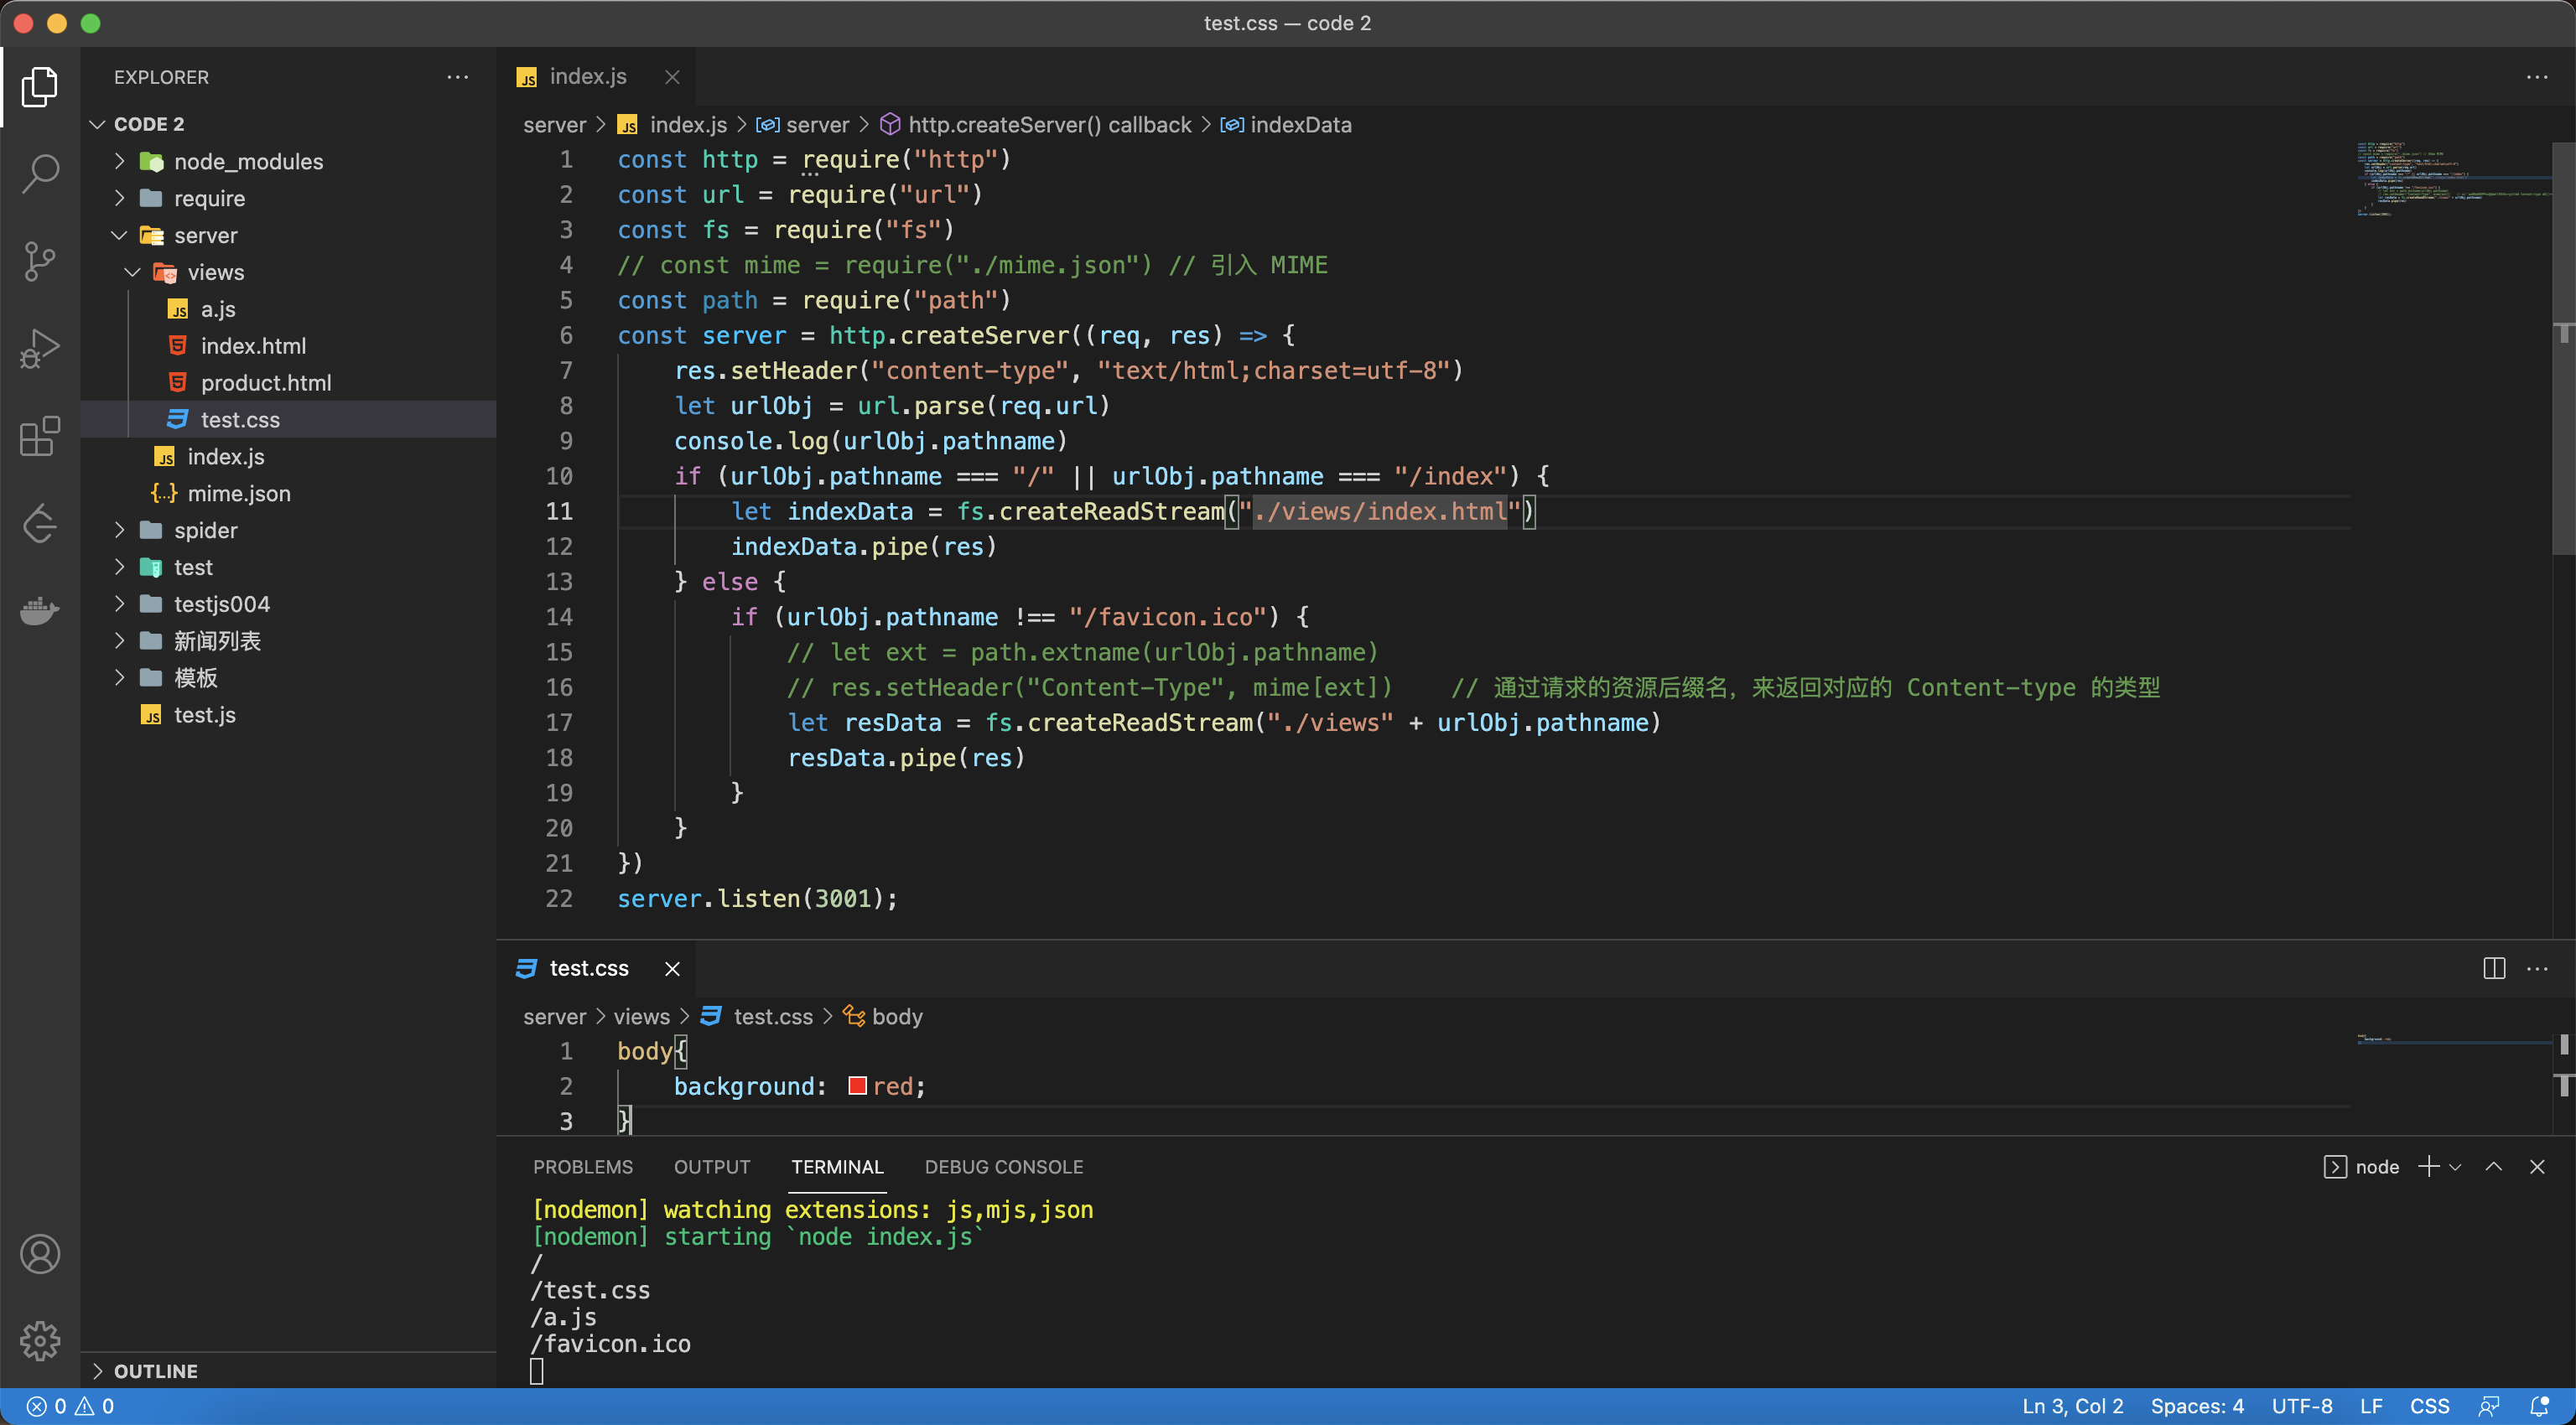
Task: Click the red color swatch in test.css
Action: (x=857, y=1086)
